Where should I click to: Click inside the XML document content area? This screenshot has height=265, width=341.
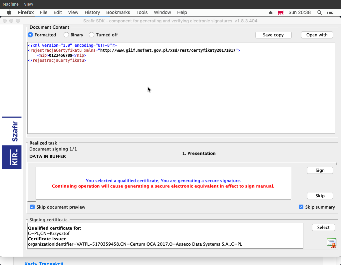coord(181,97)
